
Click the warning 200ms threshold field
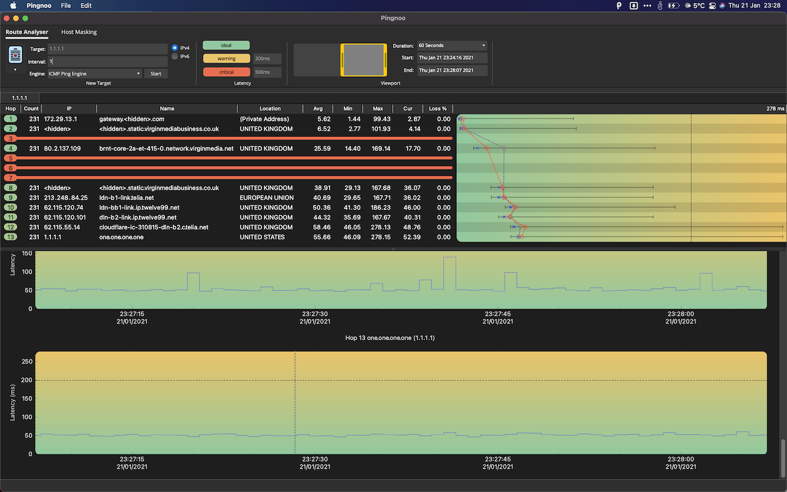click(267, 59)
